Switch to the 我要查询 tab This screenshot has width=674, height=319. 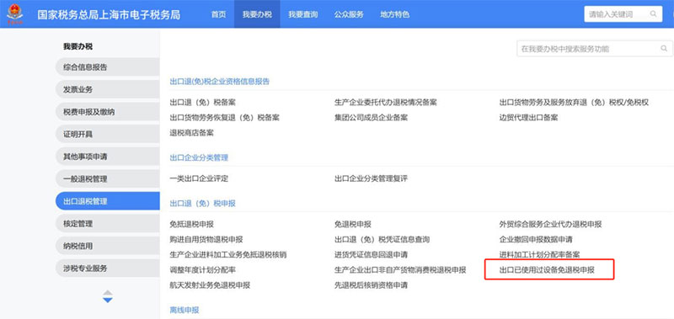[x=303, y=14]
